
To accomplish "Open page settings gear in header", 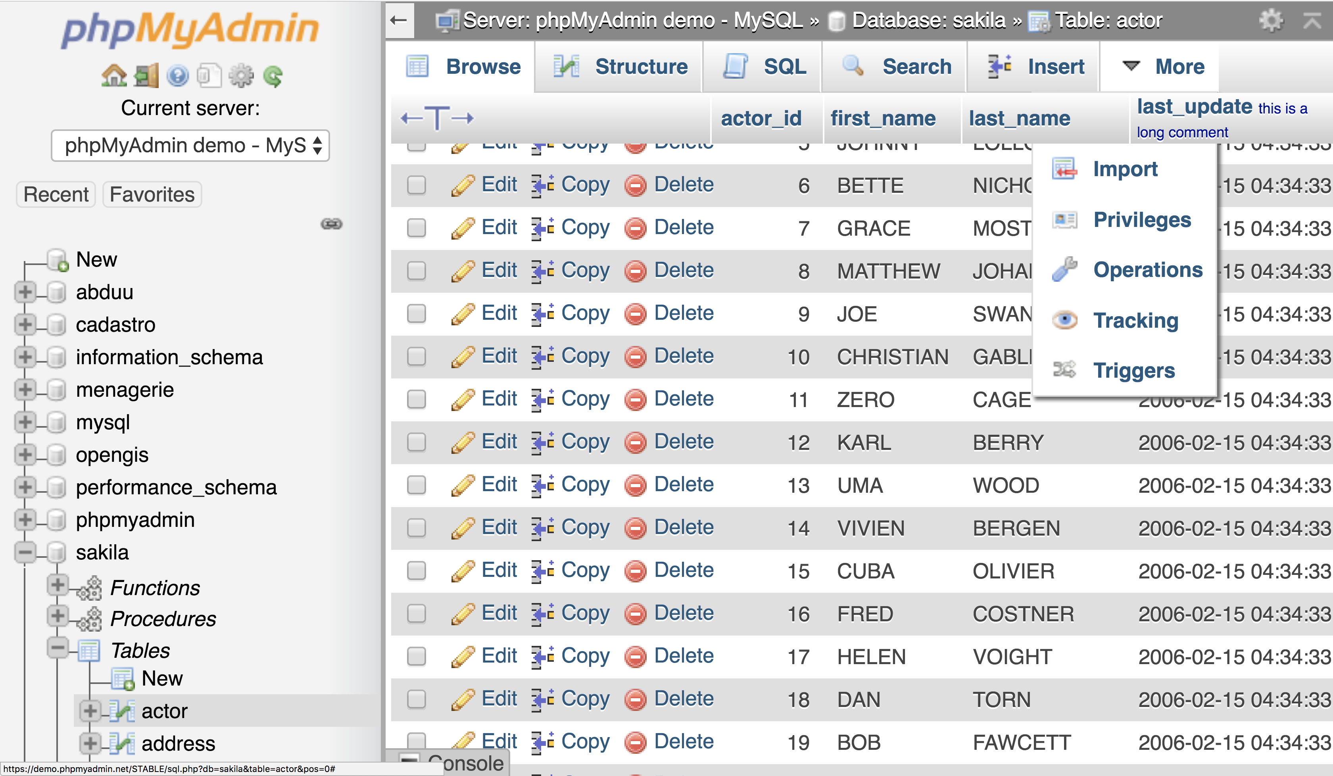I will pos(1271,21).
